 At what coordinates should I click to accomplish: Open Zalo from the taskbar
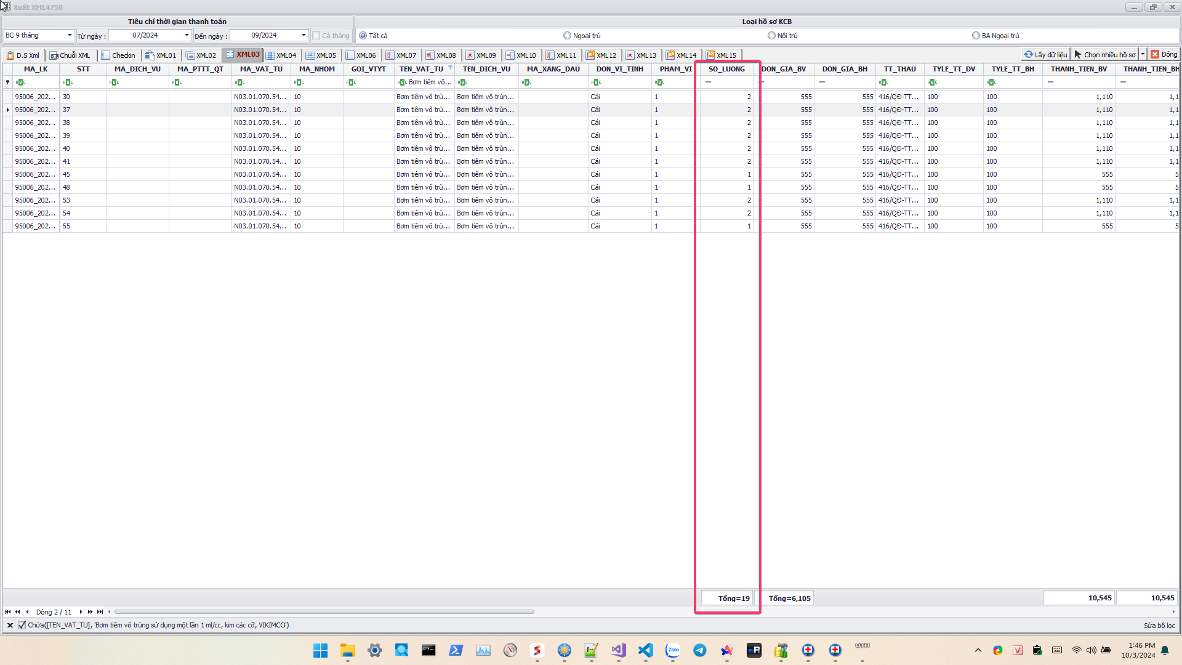point(673,650)
